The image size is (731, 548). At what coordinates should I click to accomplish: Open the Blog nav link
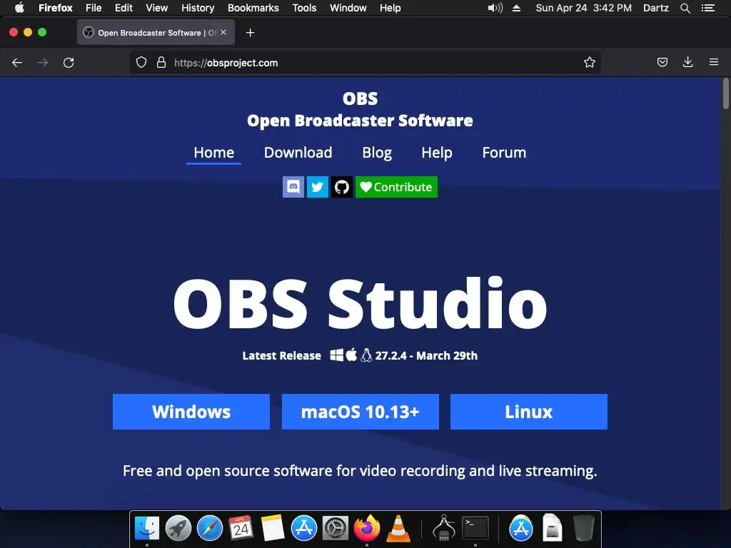pos(377,153)
